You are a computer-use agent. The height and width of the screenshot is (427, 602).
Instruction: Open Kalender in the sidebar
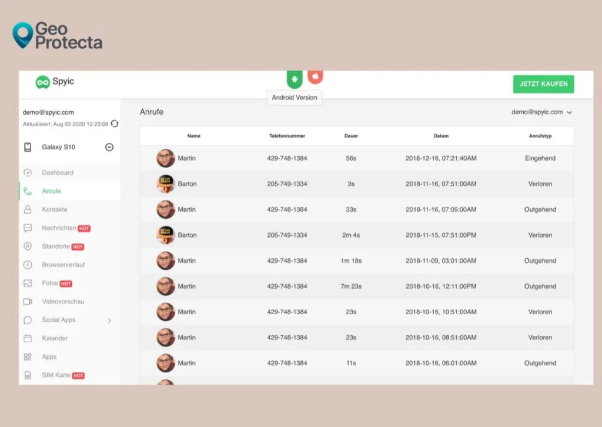55,338
